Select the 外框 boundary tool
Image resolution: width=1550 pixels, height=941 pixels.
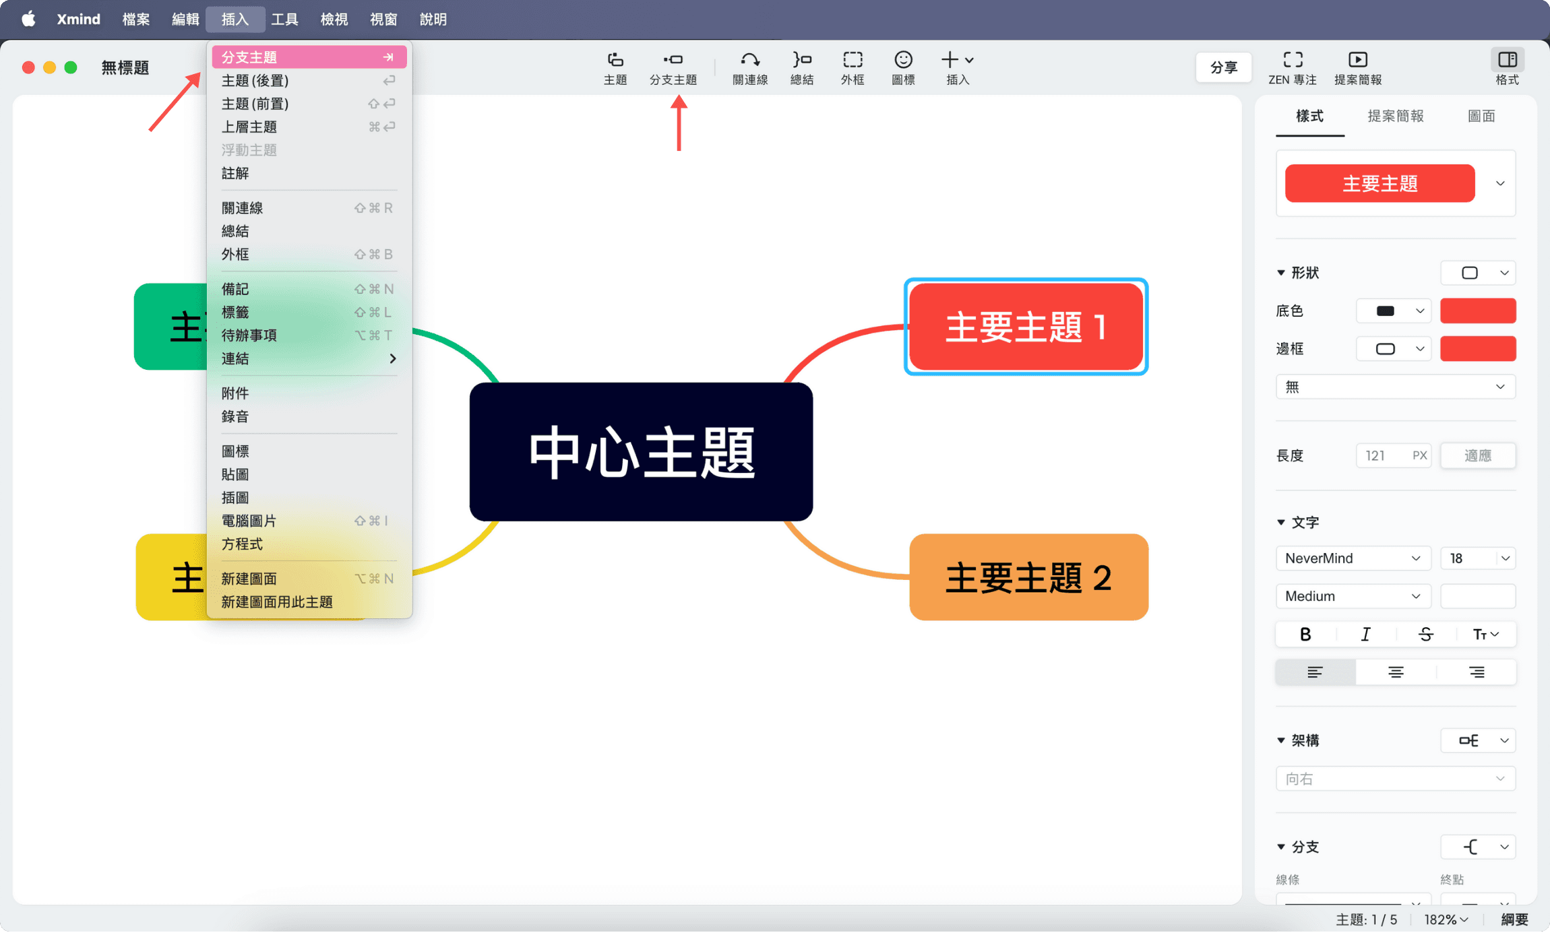point(851,67)
